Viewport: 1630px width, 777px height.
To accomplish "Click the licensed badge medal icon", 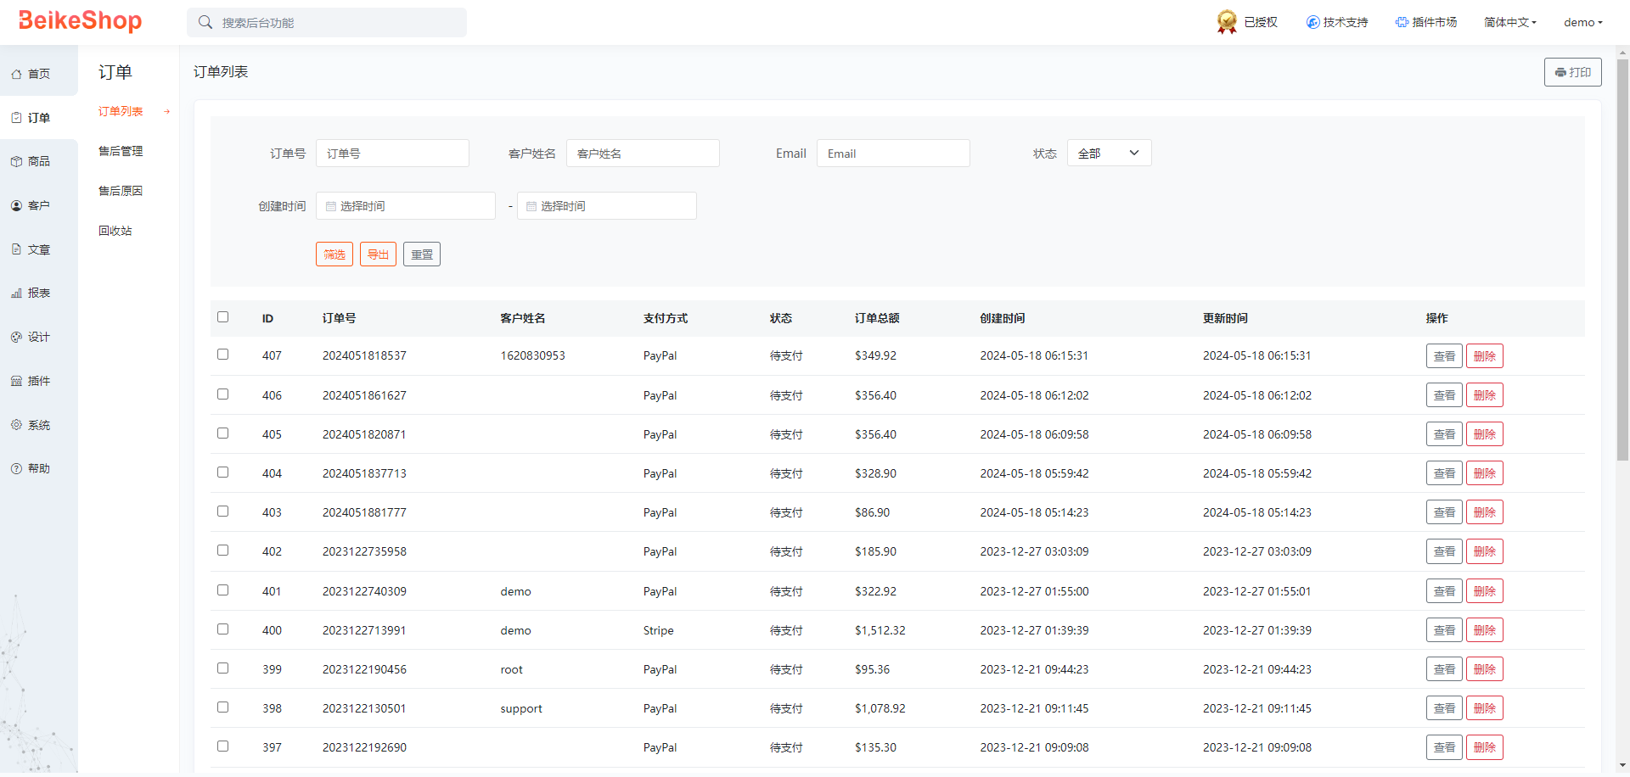I will (x=1227, y=22).
